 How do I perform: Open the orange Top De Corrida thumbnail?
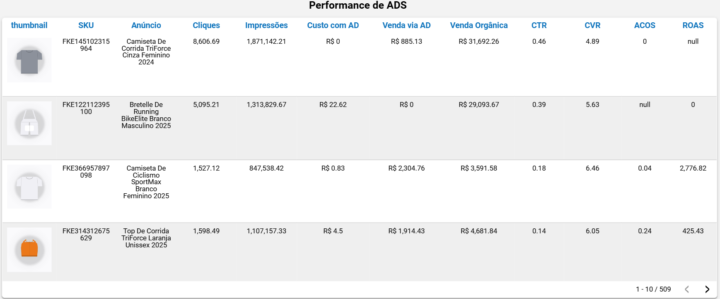tap(29, 249)
